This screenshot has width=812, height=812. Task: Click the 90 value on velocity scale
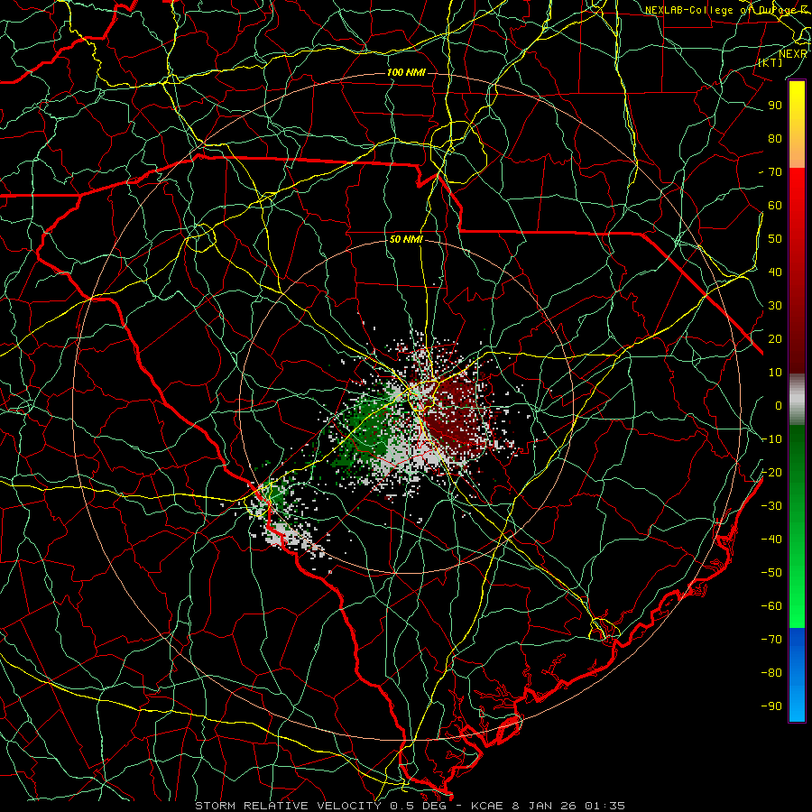pyautogui.click(x=775, y=106)
